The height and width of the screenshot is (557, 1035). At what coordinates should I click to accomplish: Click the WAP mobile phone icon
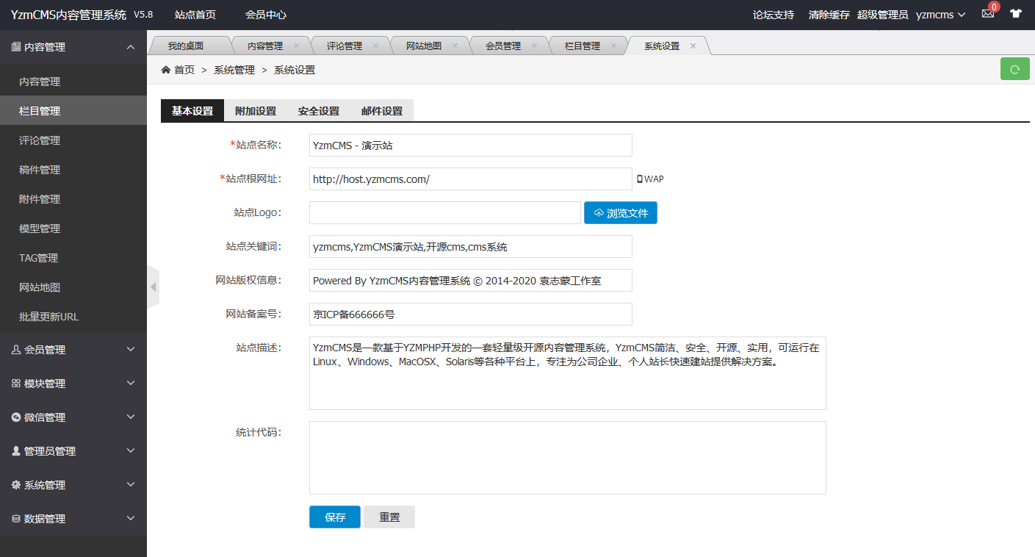(639, 179)
